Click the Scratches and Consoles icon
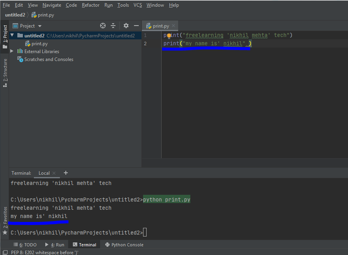 point(20,59)
